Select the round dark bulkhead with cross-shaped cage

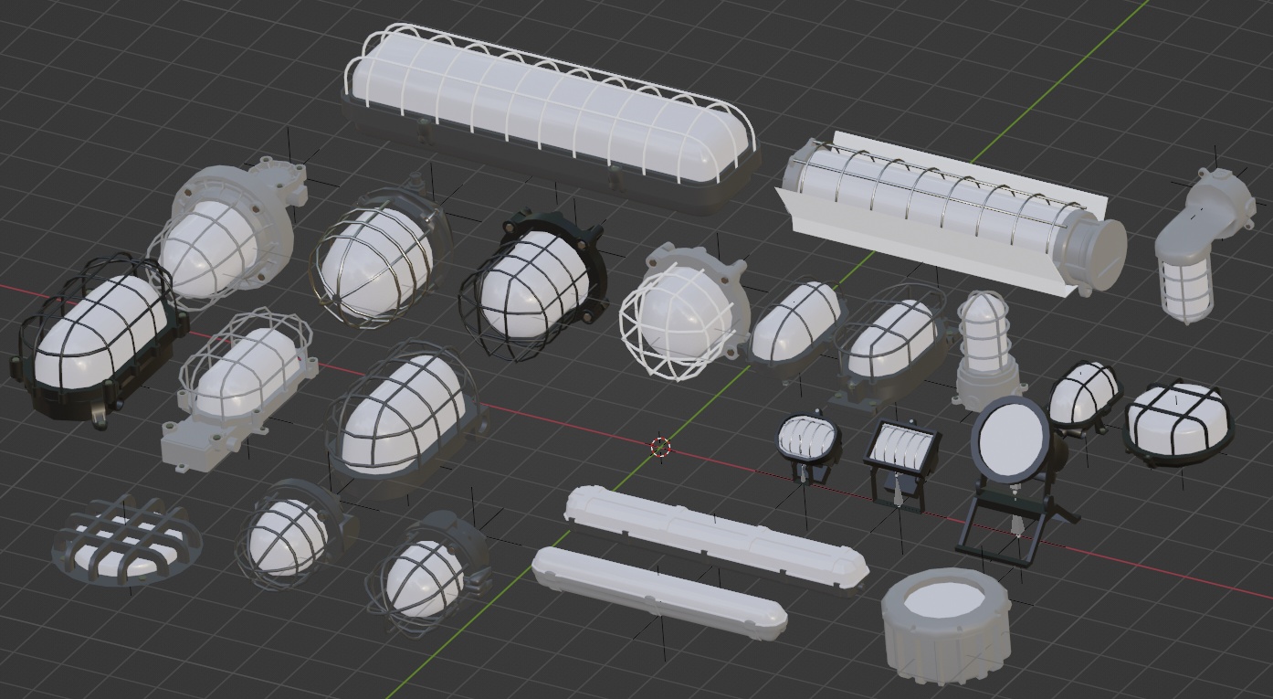point(1177,424)
